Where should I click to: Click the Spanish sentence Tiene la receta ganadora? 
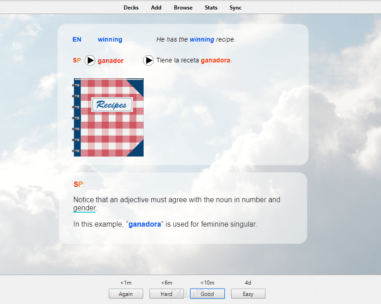(194, 61)
